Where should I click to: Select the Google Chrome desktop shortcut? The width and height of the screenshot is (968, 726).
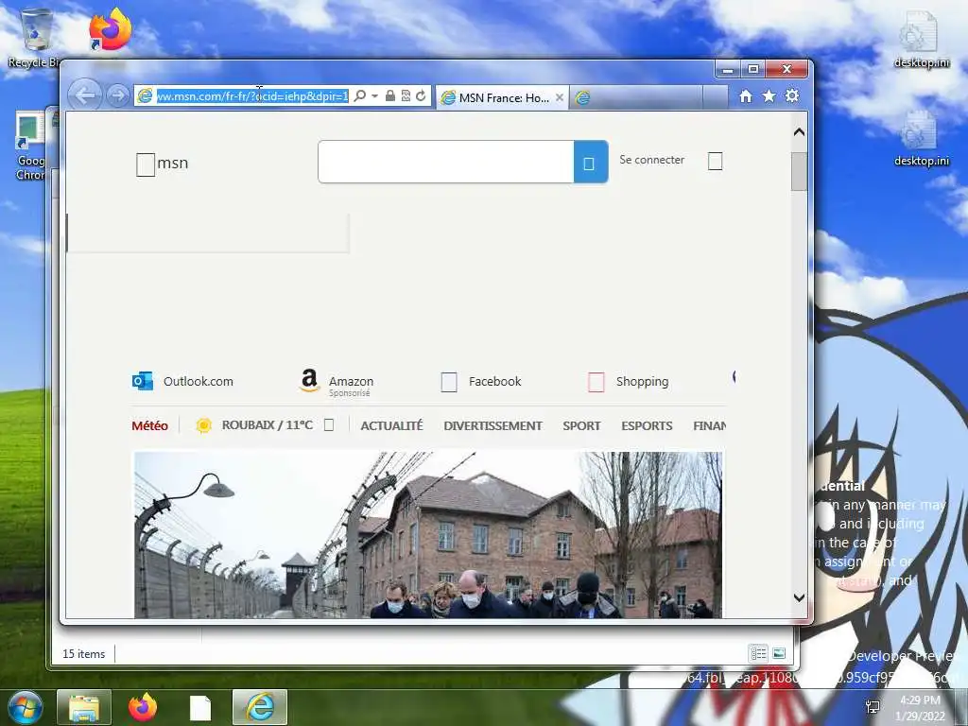(x=31, y=146)
